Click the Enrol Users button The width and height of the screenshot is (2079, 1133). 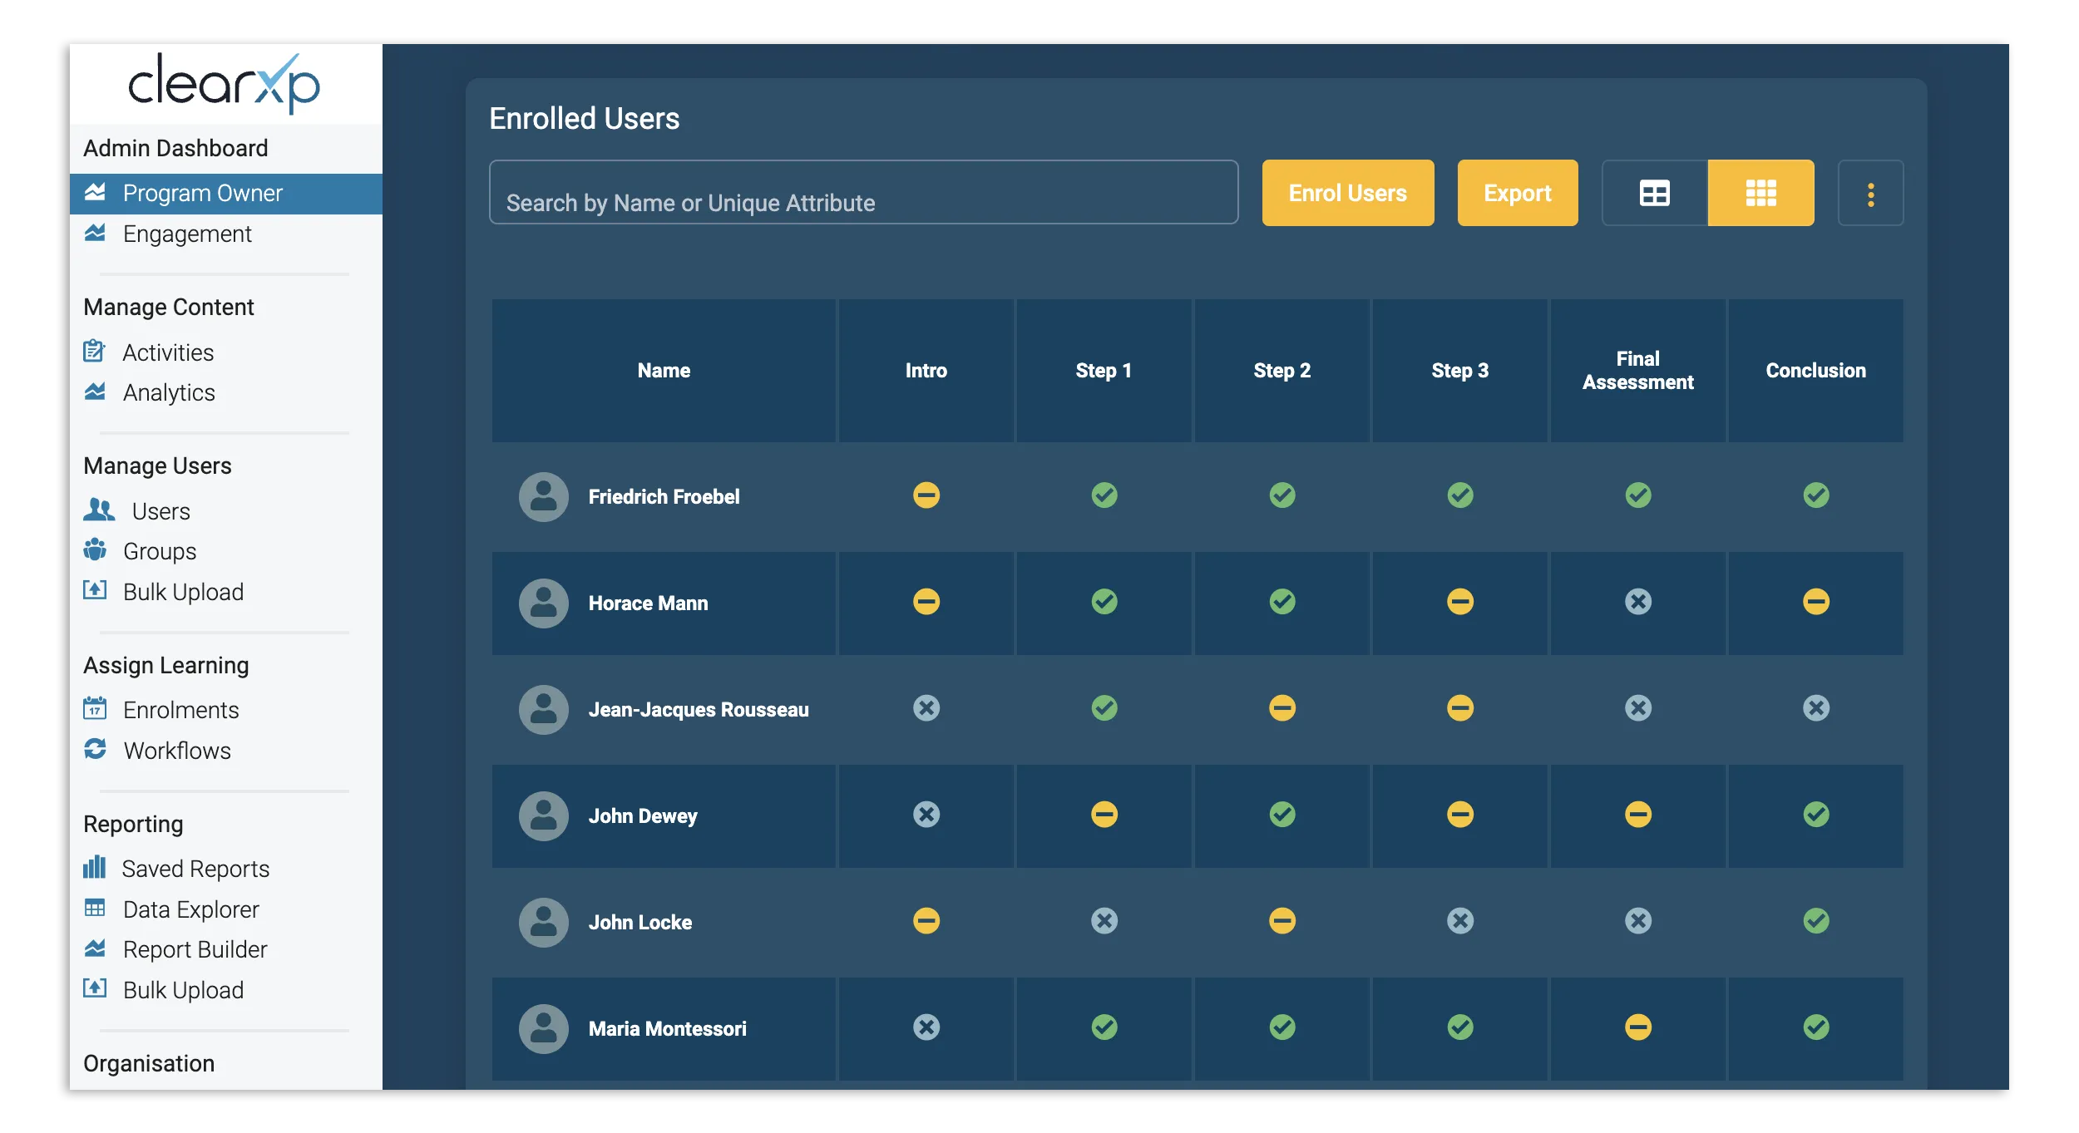click(1347, 193)
